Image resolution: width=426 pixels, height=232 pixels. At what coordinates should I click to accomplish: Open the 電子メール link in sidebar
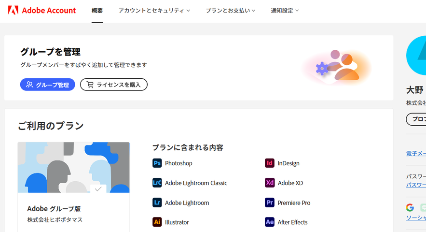coord(416,154)
